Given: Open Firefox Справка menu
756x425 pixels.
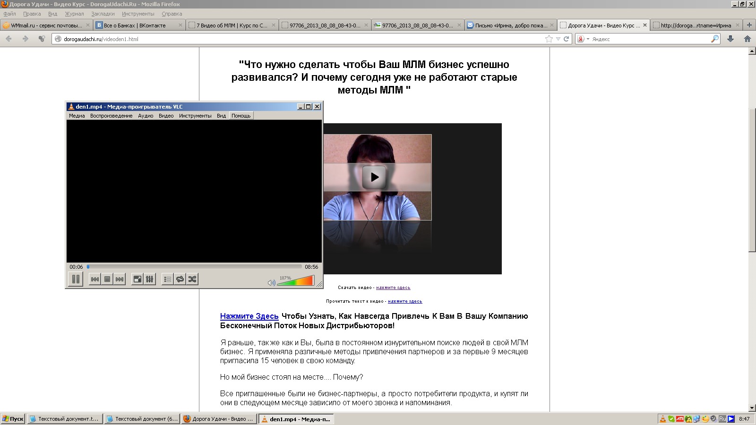Looking at the screenshot, I should tap(172, 14).
